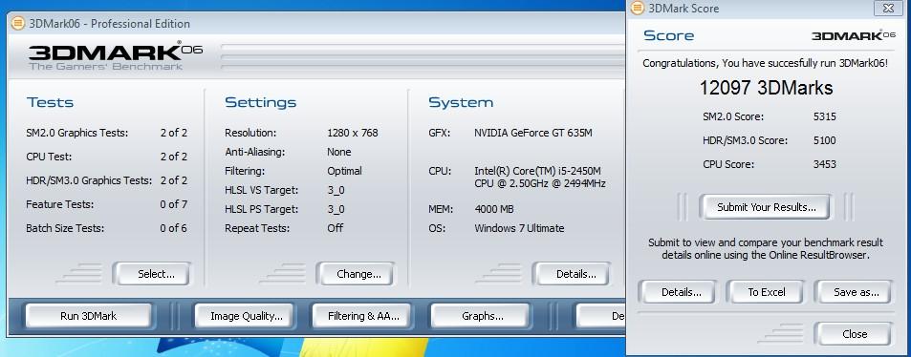Click the 3DMark06 window title icon
911x357 pixels.
point(18,24)
